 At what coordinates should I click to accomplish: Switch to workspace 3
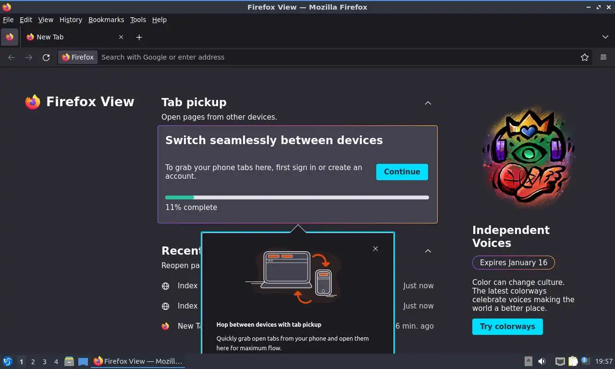coord(44,362)
